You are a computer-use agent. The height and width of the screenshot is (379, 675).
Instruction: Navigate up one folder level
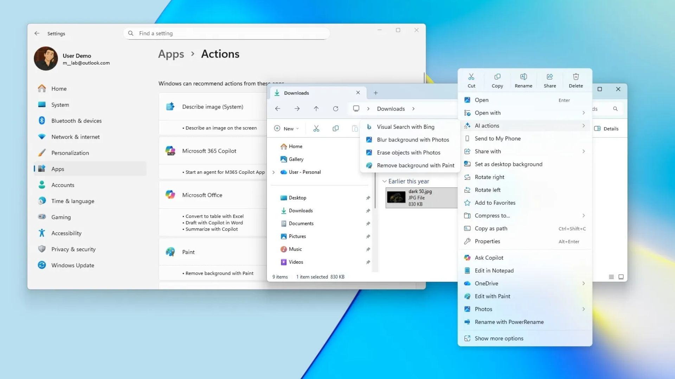[316, 108]
